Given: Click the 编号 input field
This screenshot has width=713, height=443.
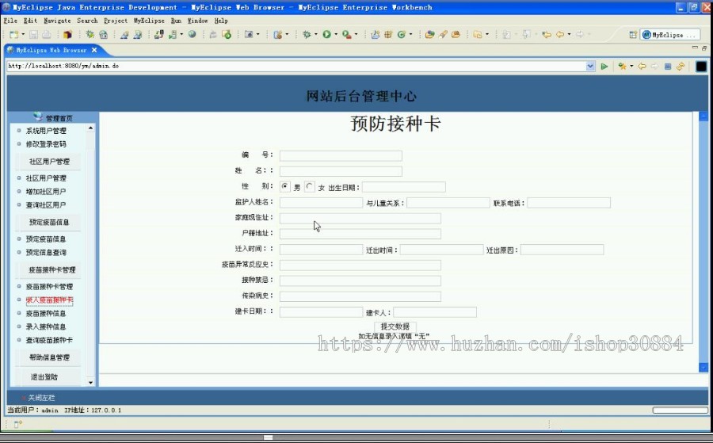Looking at the screenshot, I should pos(341,156).
